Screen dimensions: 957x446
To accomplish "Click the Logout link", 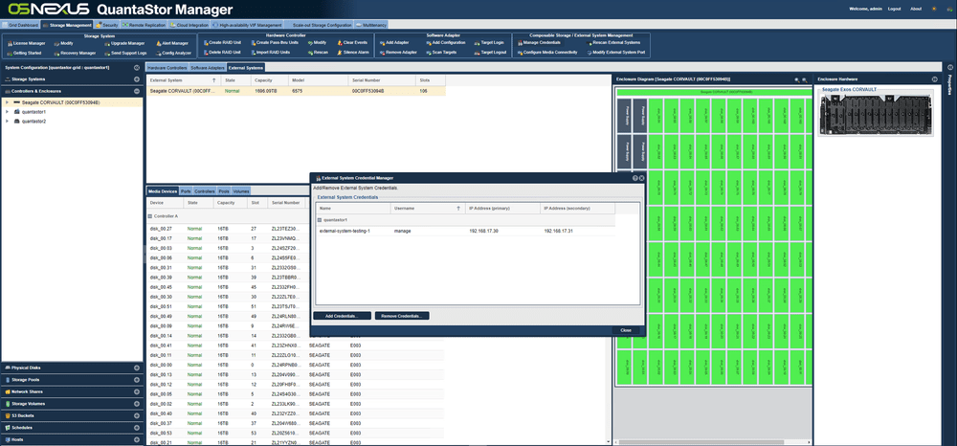I will pyautogui.click(x=894, y=9).
